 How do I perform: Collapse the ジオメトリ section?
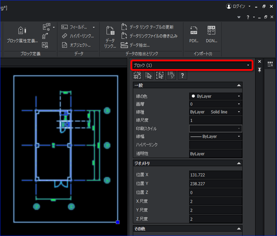(x=239, y=163)
